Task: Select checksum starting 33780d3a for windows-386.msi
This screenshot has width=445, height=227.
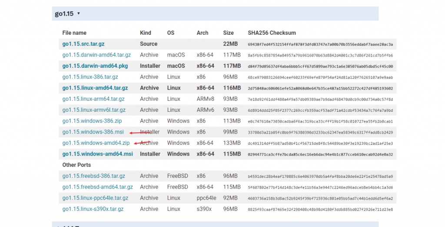Action: click(320, 132)
